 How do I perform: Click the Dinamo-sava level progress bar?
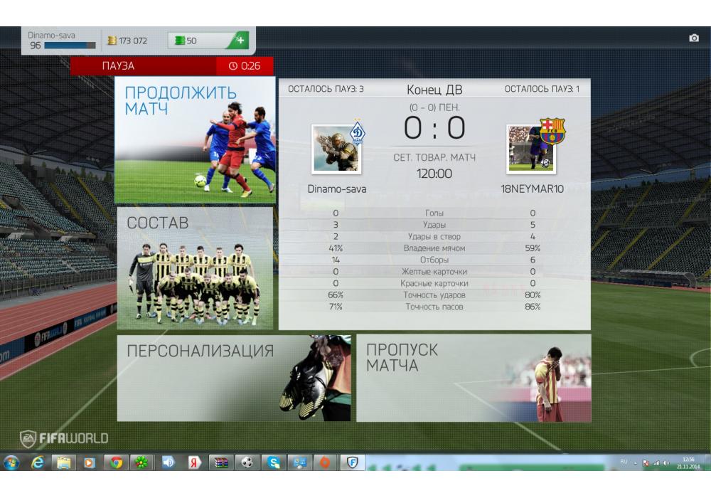coord(70,46)
